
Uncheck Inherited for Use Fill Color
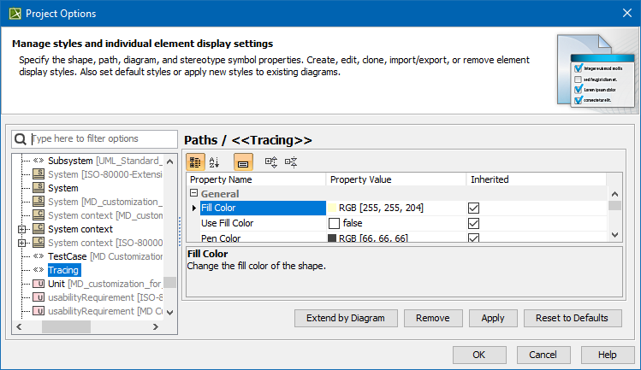[473, 223]
